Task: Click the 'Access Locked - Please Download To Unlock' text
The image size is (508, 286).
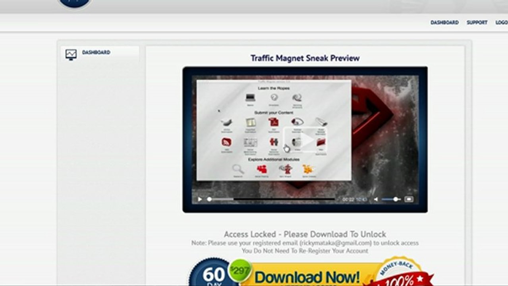Action: click(305, 234)
